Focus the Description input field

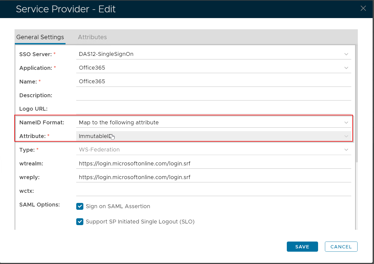pyautogui.click(x=213, y=95)
